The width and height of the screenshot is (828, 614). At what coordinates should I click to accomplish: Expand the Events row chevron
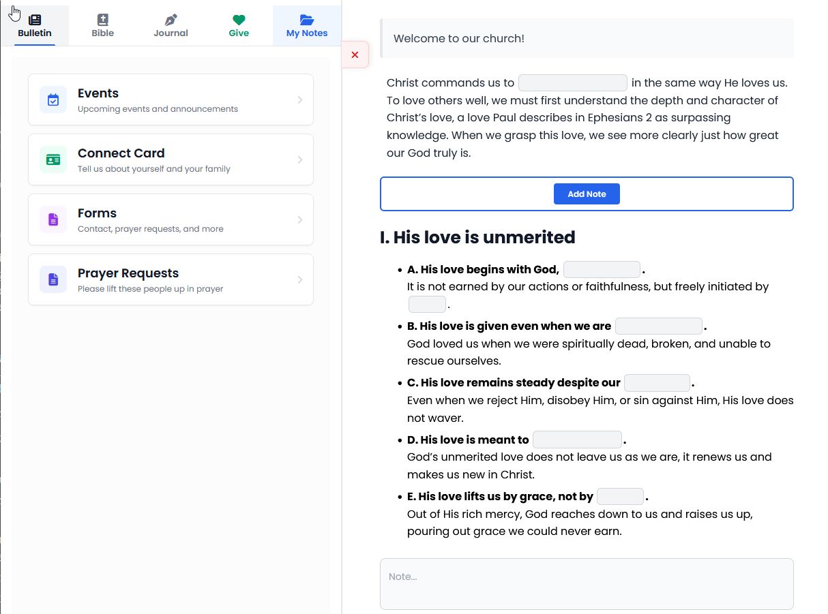point(300,100)
